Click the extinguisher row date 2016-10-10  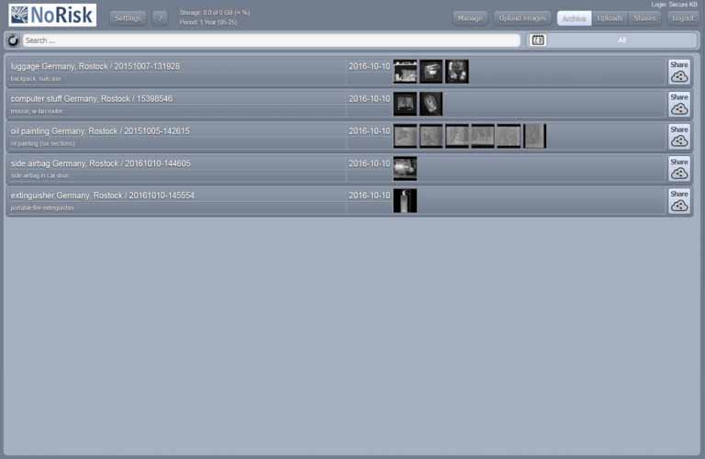click(369, 196)
